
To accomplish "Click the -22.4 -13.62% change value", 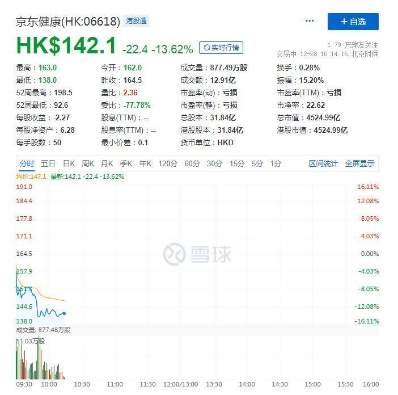I will click(158, 49).
